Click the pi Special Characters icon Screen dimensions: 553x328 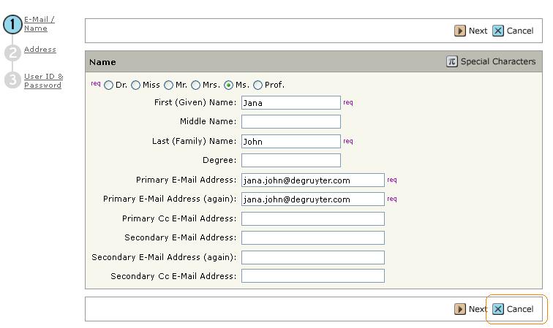click(452, 62)
